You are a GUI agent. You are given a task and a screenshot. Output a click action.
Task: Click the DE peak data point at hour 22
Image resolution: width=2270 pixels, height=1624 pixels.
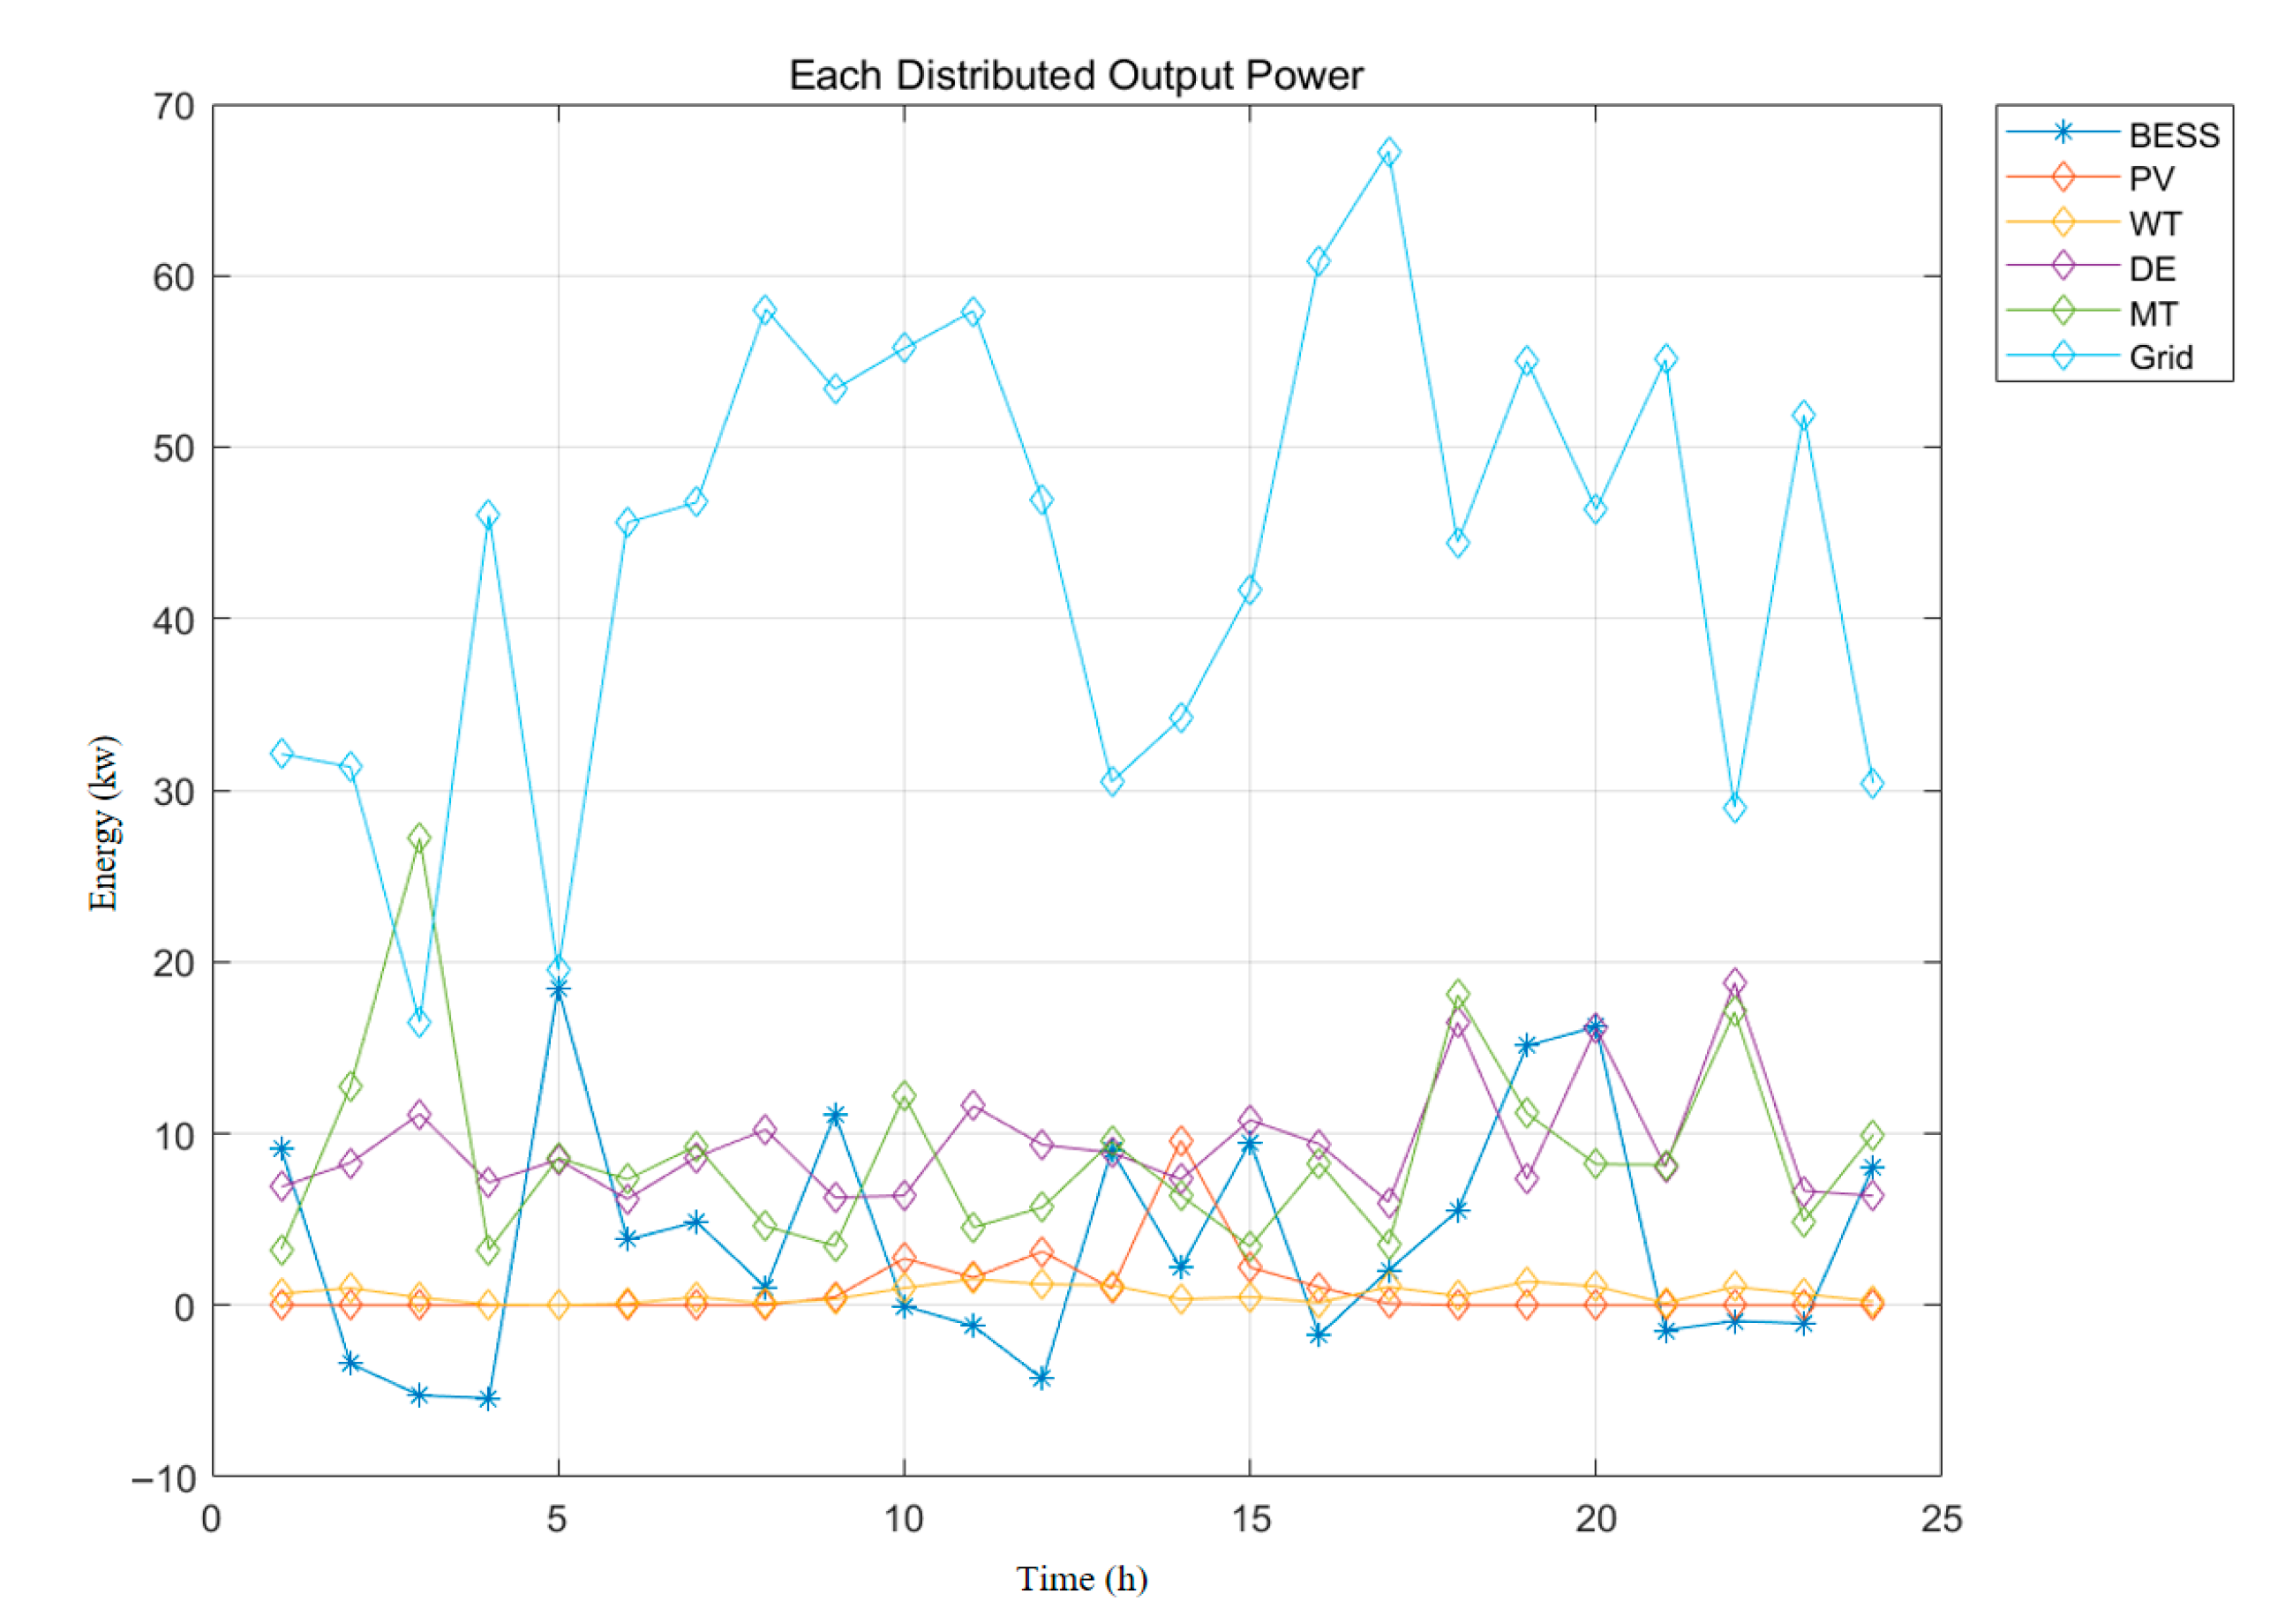(1735, 982)
